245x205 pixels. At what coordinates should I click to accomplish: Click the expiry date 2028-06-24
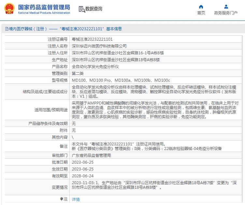82,176
